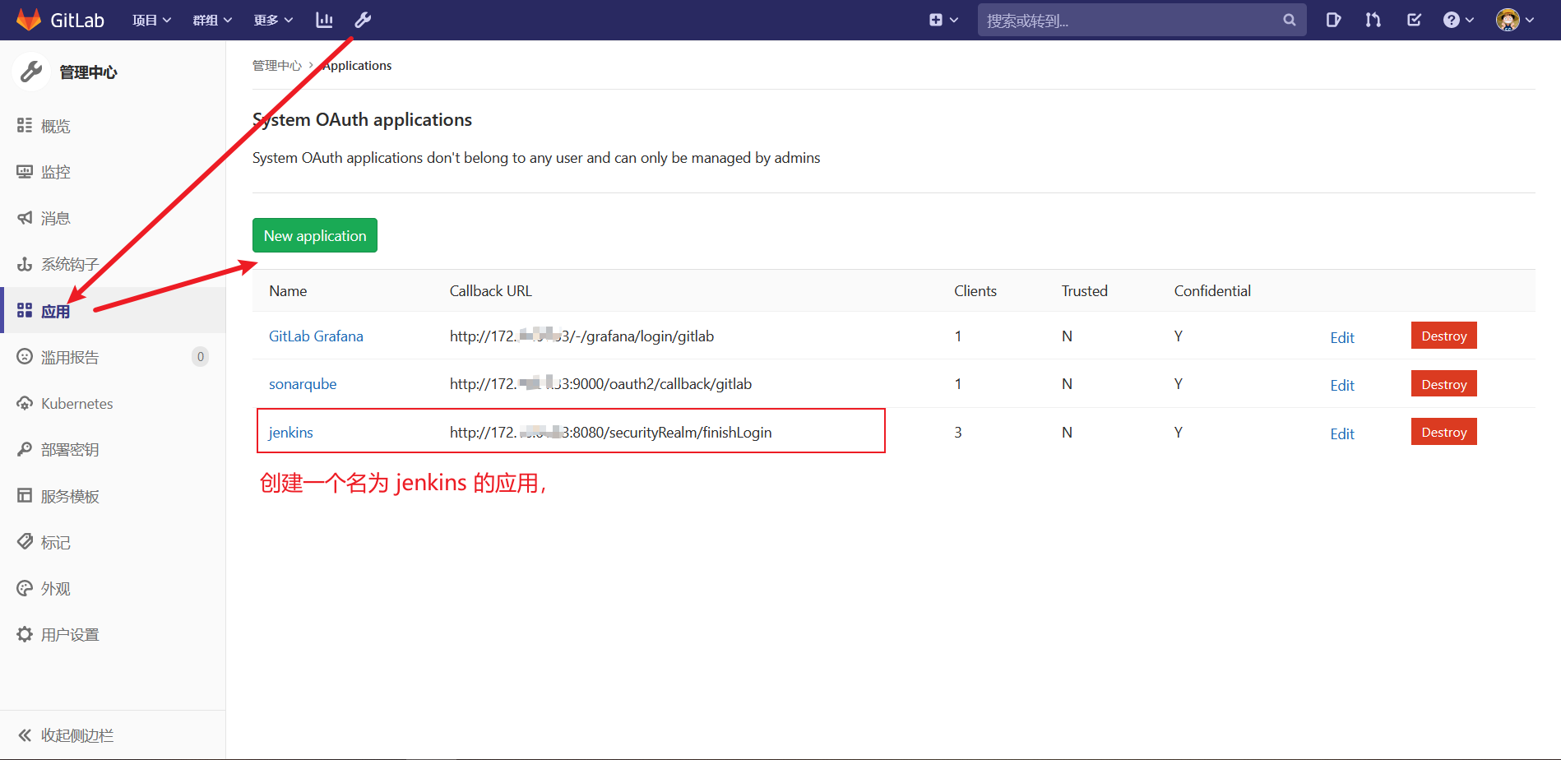Screen dimensions: 1561x760
Task: Click the admin area wrench icon
Action: pyautogui.click(x=363, y=20)
